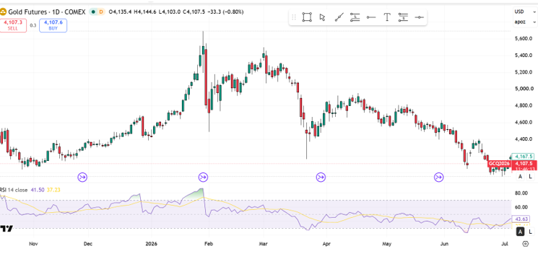This screenshot has height=272, width=538.
Task: Click the SELL 4,107.3 button
Action: point(13,25)
